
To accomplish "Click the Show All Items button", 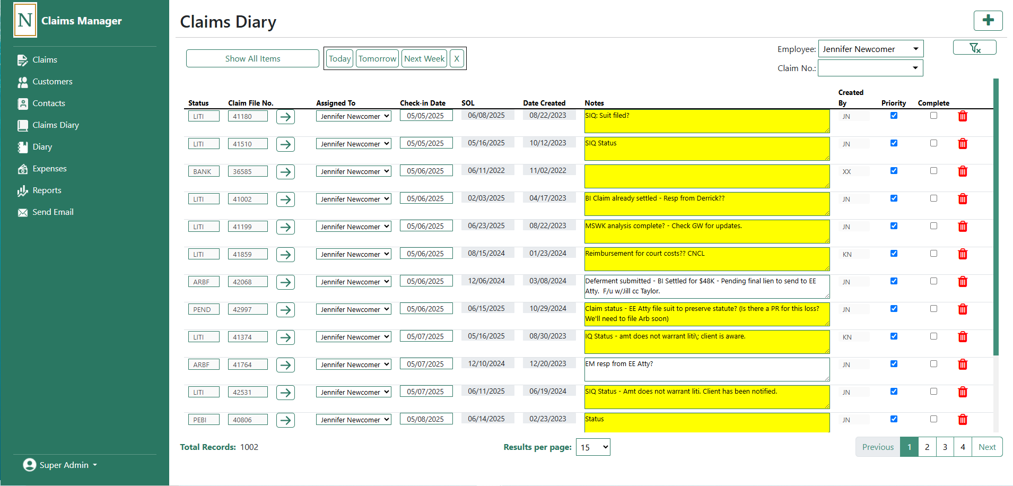I will pyautogui.click(x=252, y=58).
